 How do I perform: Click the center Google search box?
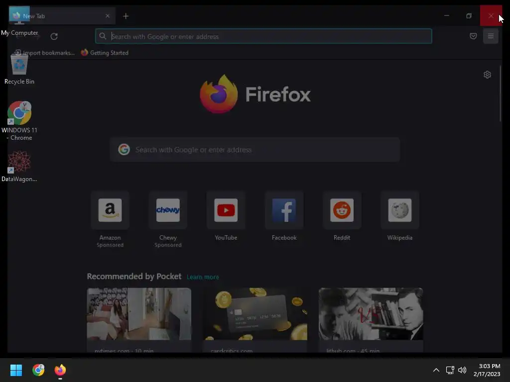coord(255,150)
